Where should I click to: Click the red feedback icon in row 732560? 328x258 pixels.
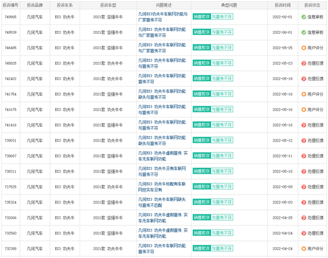click(304, 233)
